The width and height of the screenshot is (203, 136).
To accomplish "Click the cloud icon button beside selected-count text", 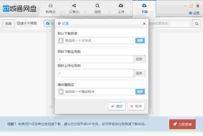I will (49, 23).
